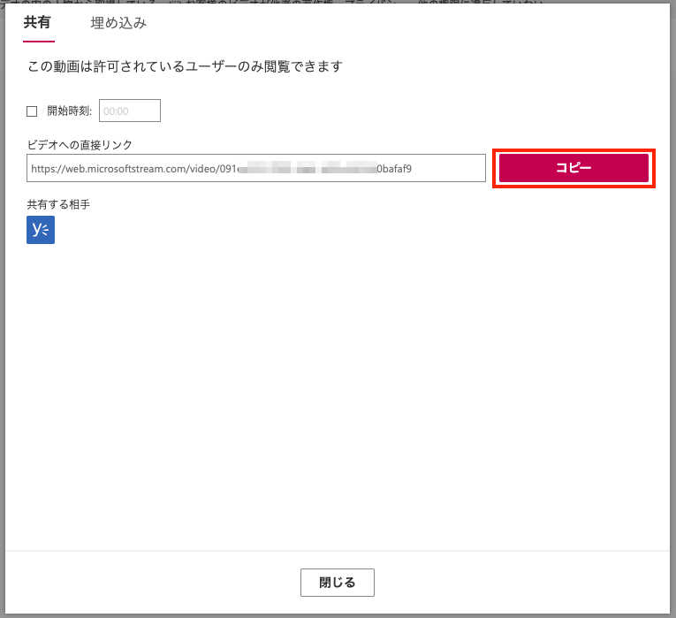The height and width of the screenshot is (618, 676).
Task: Copy the direct video link with コピー
Action: pos(573,168)
